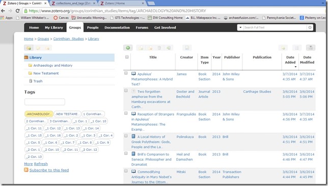Deselect the highlighted .ARCHAEOLOGY tag
This screenshot has height=186, width=328.
39,114
